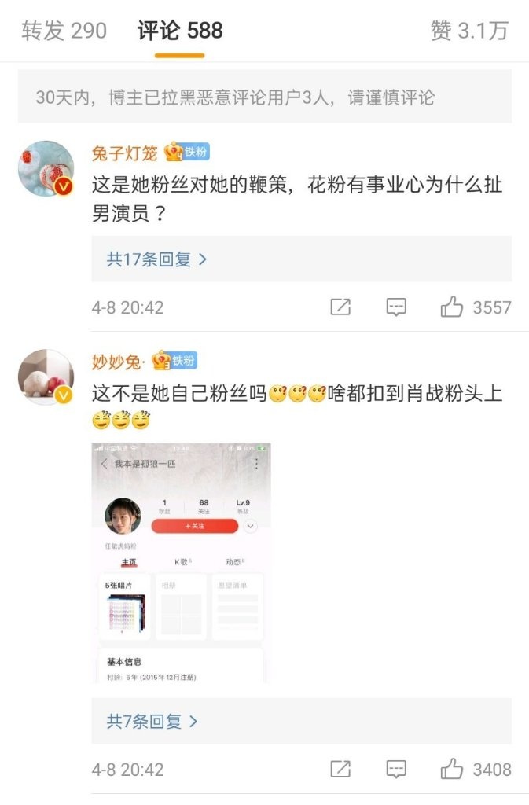Open 兔子灯笼's profile avatar
This screenshot has width=529, height=805.
46,168
